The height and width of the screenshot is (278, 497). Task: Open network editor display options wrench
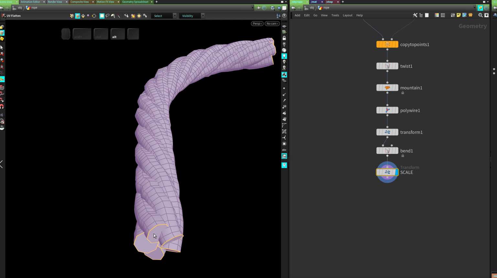415,15
